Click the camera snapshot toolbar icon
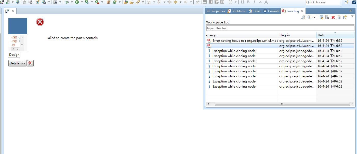The height and width of the screenshot is (154, 357). (x=55, y=2)
